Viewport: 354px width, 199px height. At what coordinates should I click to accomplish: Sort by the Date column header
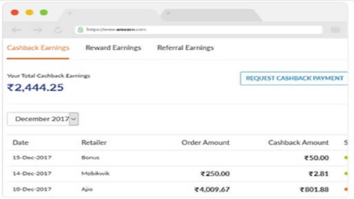[x=20, y=142]
